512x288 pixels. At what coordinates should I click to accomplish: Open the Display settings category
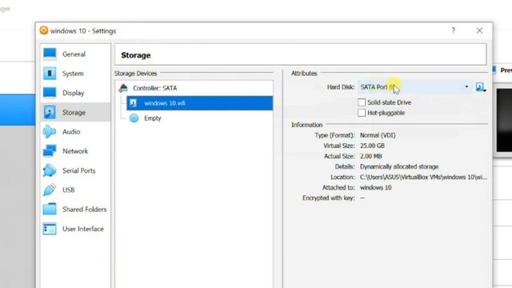(x=75, y=93)
